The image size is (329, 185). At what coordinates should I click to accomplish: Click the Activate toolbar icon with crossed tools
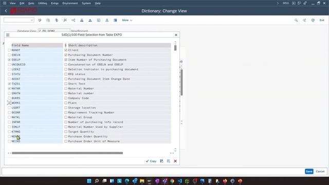click(65, 20)
